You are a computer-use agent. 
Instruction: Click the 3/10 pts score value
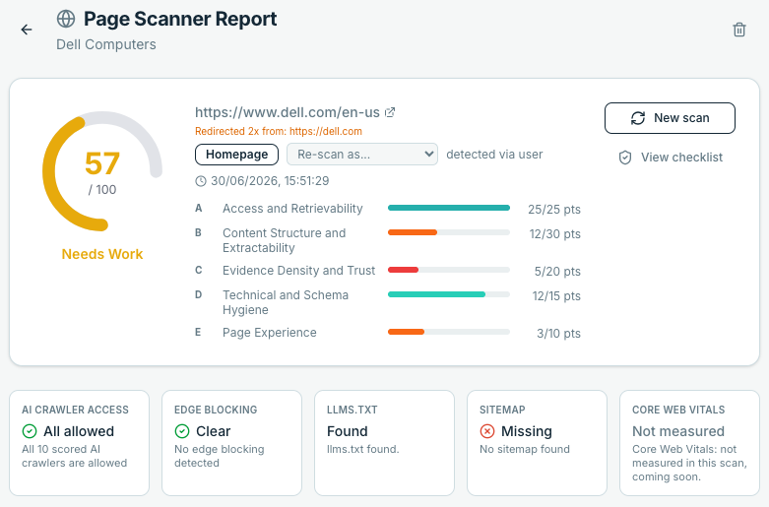click(x=558, y=334)
